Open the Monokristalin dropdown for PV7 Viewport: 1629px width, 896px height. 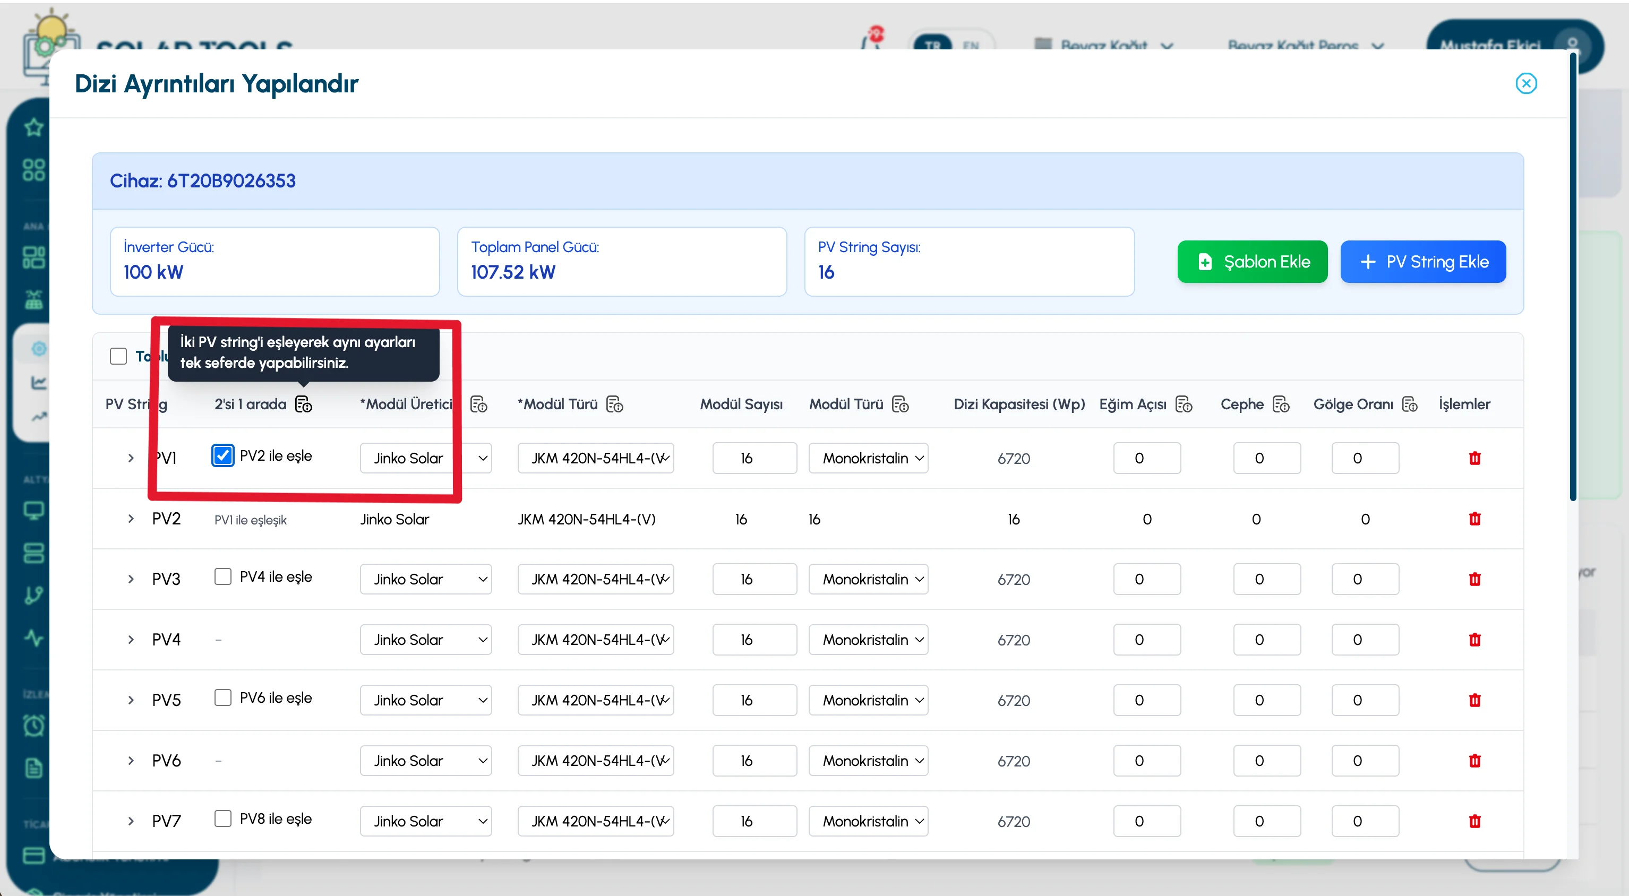click(868, 821)
